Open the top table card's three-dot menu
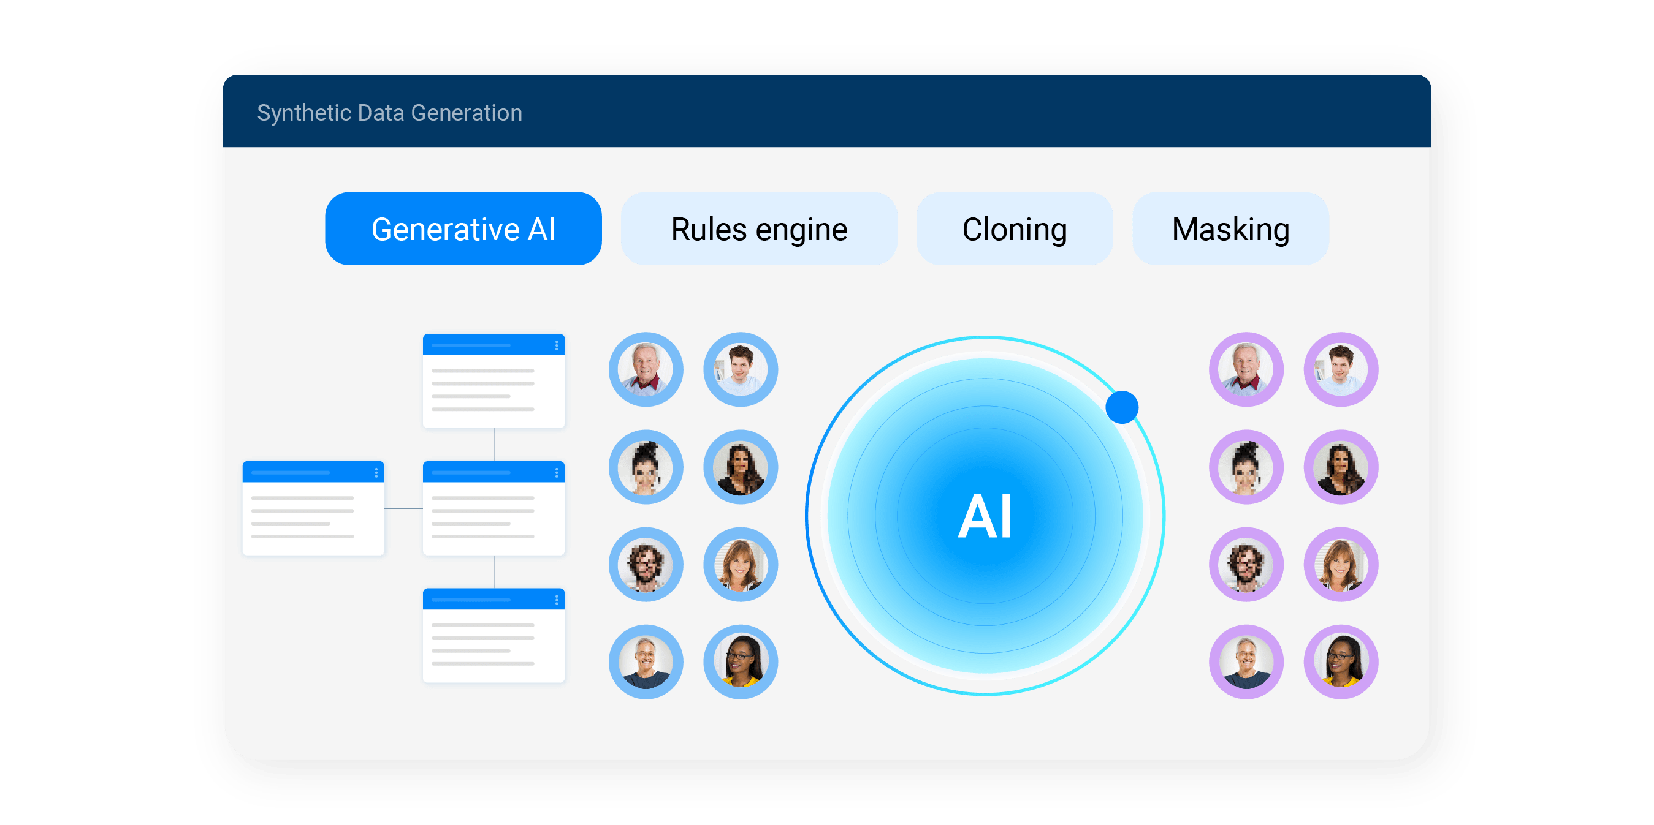The image size is (1654, 825). pos(556,345)
